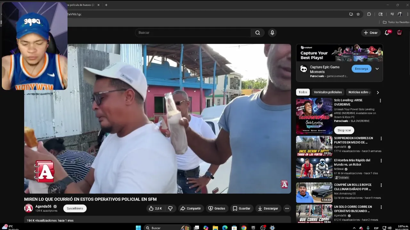
Task: Open Microsoft Edge from the taskbar
Action: click(x=225, y=228)
